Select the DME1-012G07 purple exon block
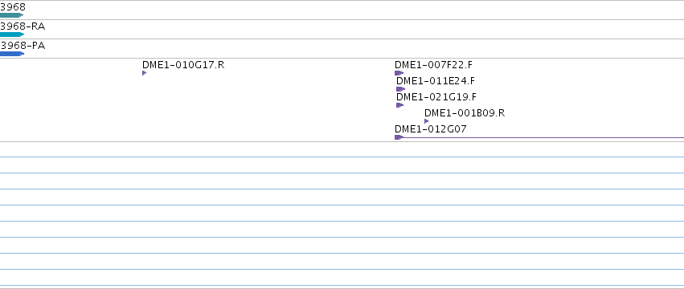This screenshot has width=684, height=289. click(399, 137)
